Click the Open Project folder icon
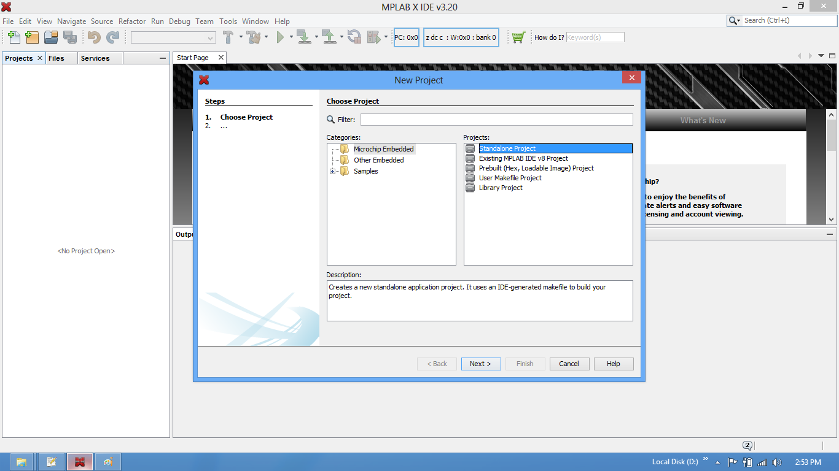 (51, 37)
